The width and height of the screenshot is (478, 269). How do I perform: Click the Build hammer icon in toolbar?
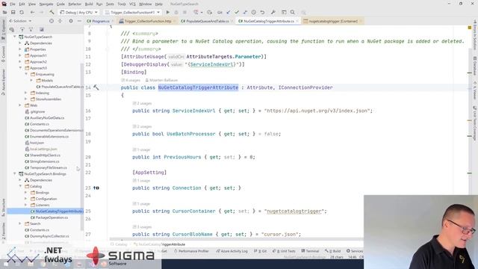coord(52,12)
